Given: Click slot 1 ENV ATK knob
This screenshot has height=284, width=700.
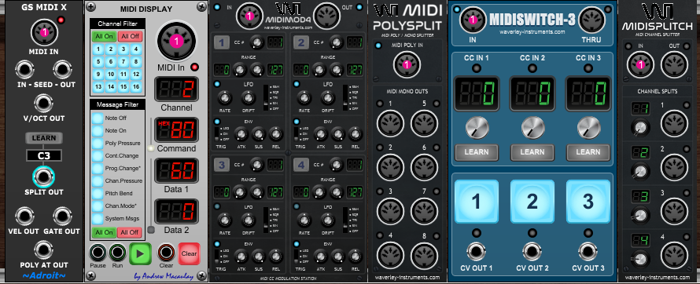Looking at the screenshot, I should click(x=241, y=133).
